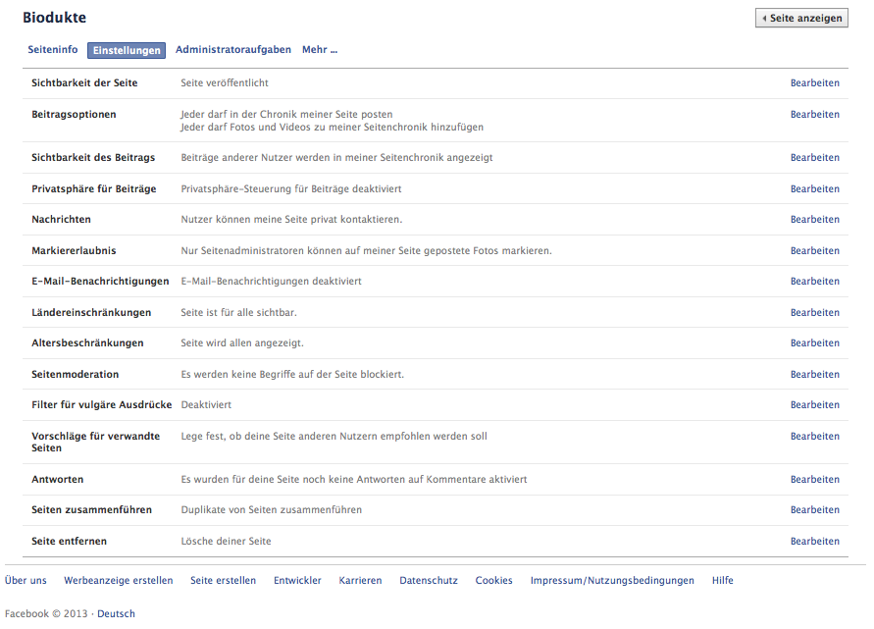The image size is (874, 629).
Task: Expand the Mehr ... menu
Action: [x=320, y=50]
